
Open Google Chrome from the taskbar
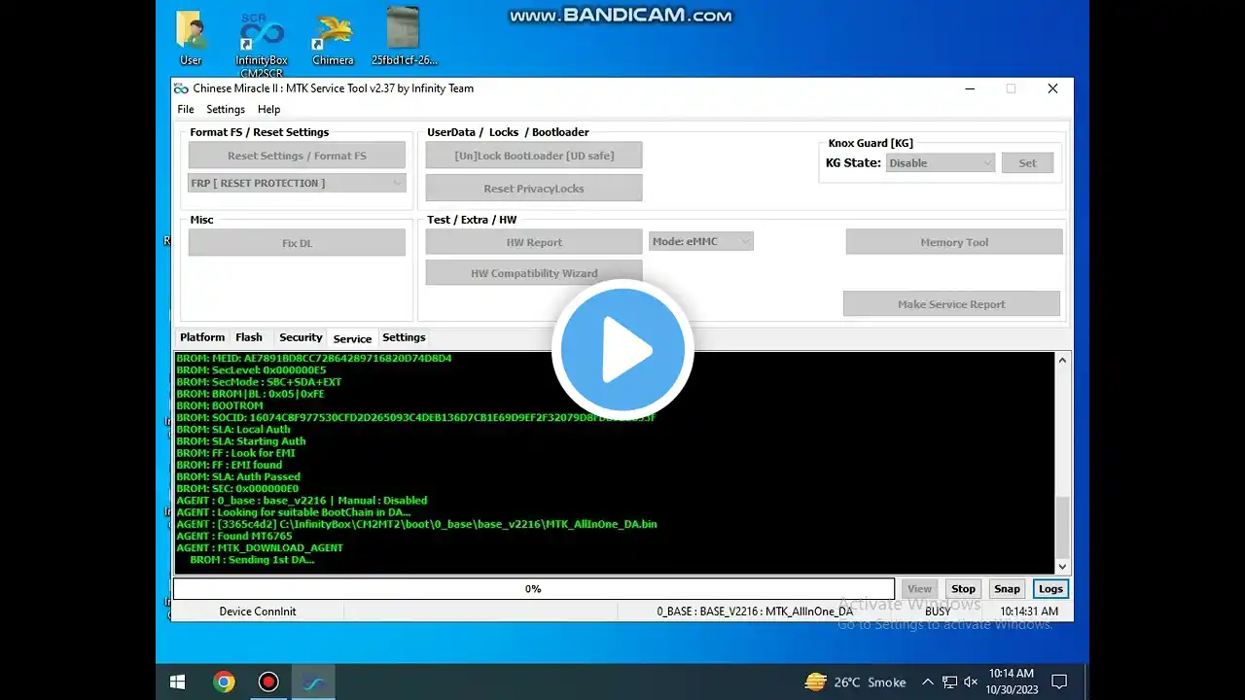pyautogui.click(x=224, y=682)
